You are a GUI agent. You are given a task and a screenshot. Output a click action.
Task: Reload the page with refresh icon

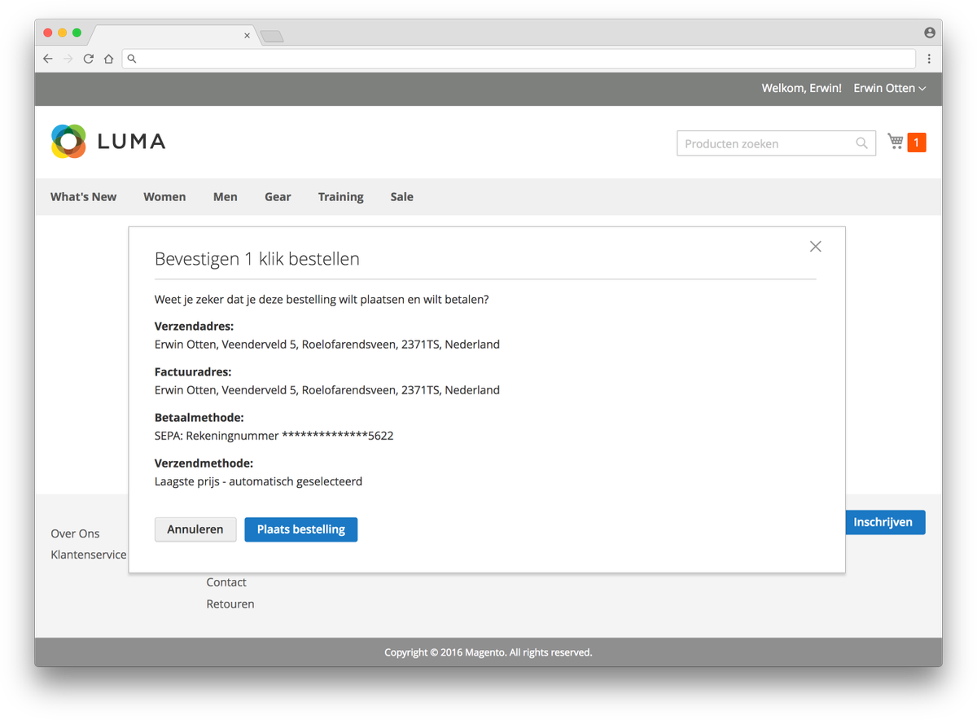pyautogui.click(x=89, y=59)
